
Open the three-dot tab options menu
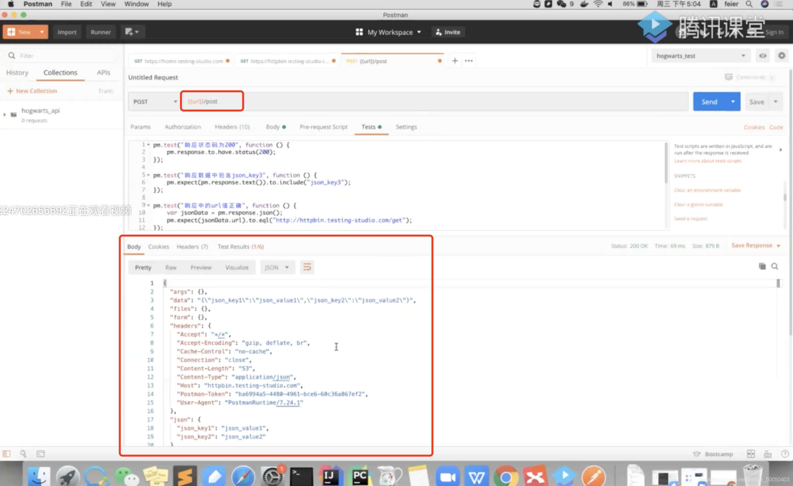point(468,61)
